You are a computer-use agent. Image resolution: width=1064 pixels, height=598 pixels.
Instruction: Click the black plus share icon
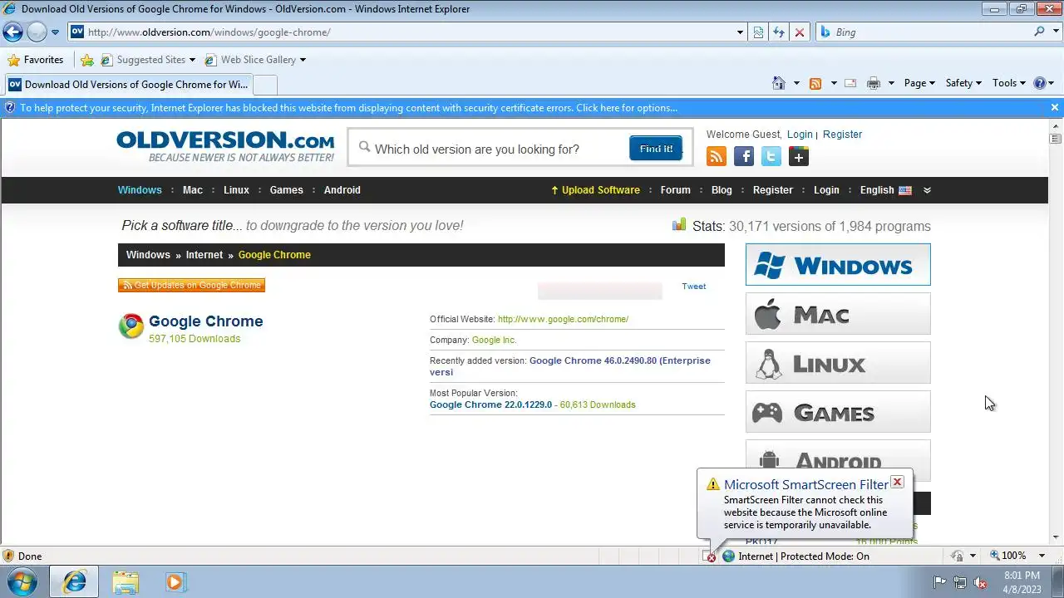tap(799, 156)
